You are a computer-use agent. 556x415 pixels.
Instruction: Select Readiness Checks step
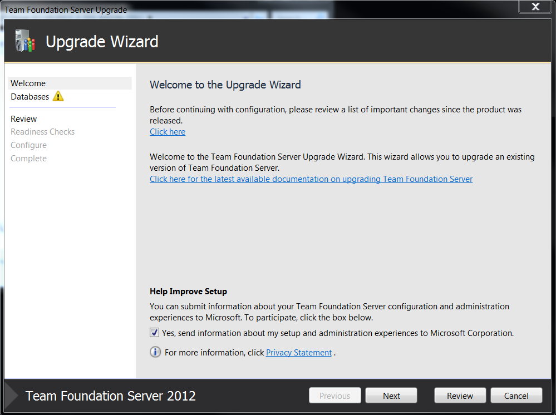(42, 132)
